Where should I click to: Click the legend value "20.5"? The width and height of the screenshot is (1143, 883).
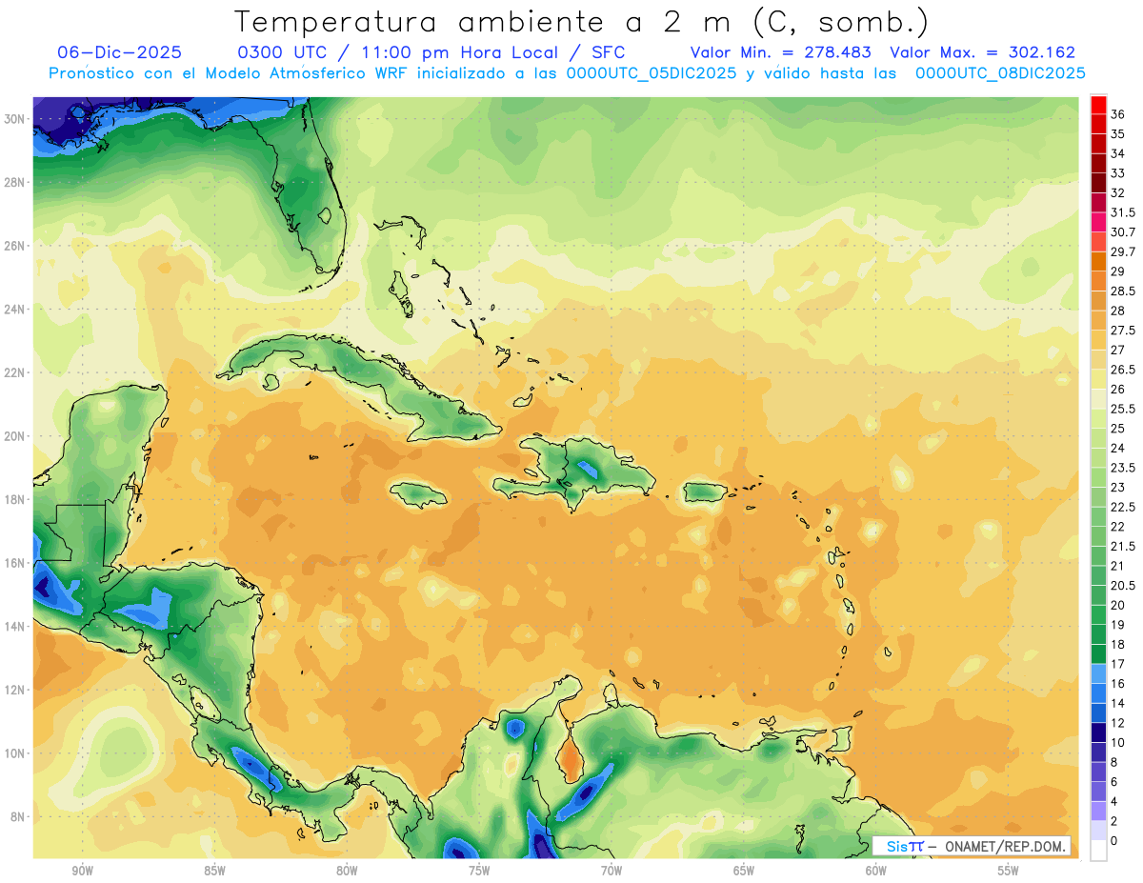(x=1123, y=586)
